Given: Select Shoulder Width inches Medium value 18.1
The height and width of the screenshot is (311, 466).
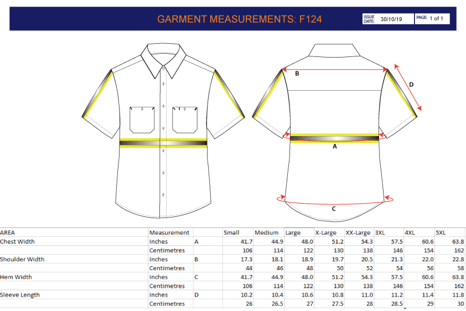Looking at the screenshot, I should click(x=277, y=260).
